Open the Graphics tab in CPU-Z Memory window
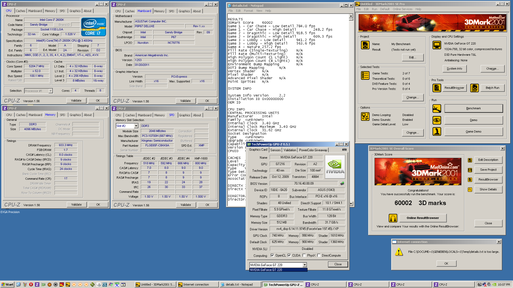This screenshot has height=288, width=513. point(75,115)
